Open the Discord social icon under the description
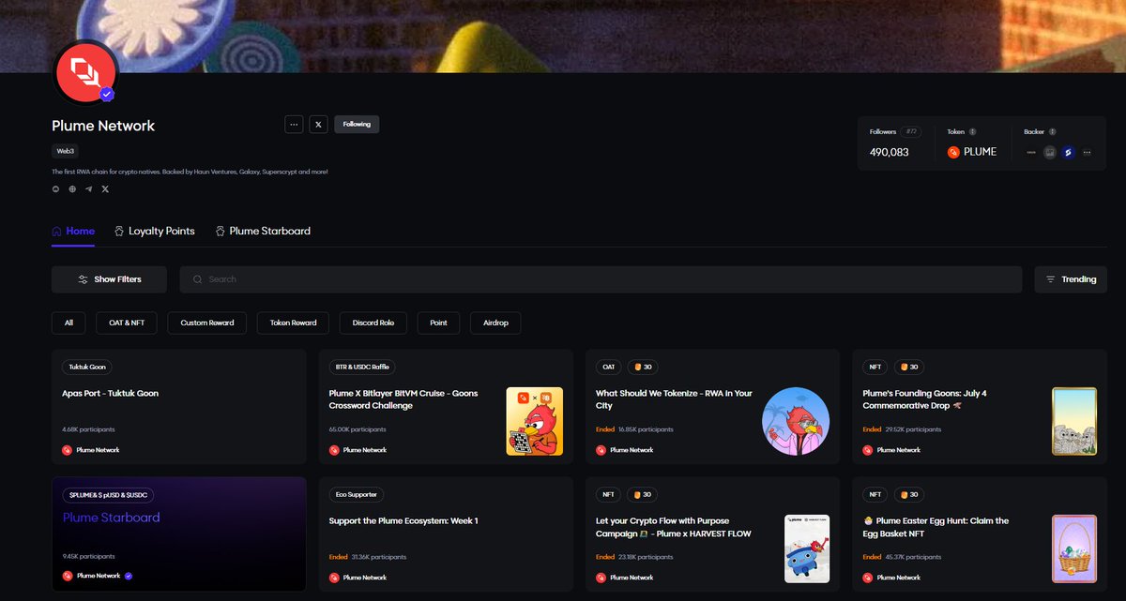Viewport: 1126px width, 601px height. pos(56,189)
